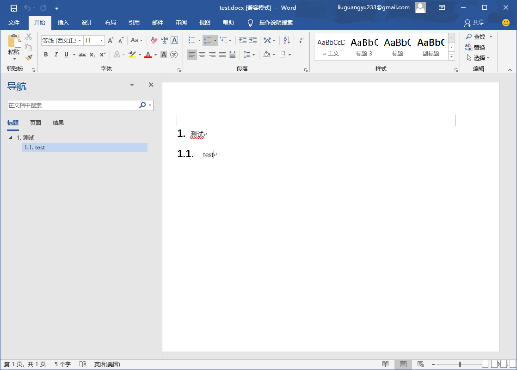Open the font size dropdown
Screen dimensions: 517x370
click(101, 41)
